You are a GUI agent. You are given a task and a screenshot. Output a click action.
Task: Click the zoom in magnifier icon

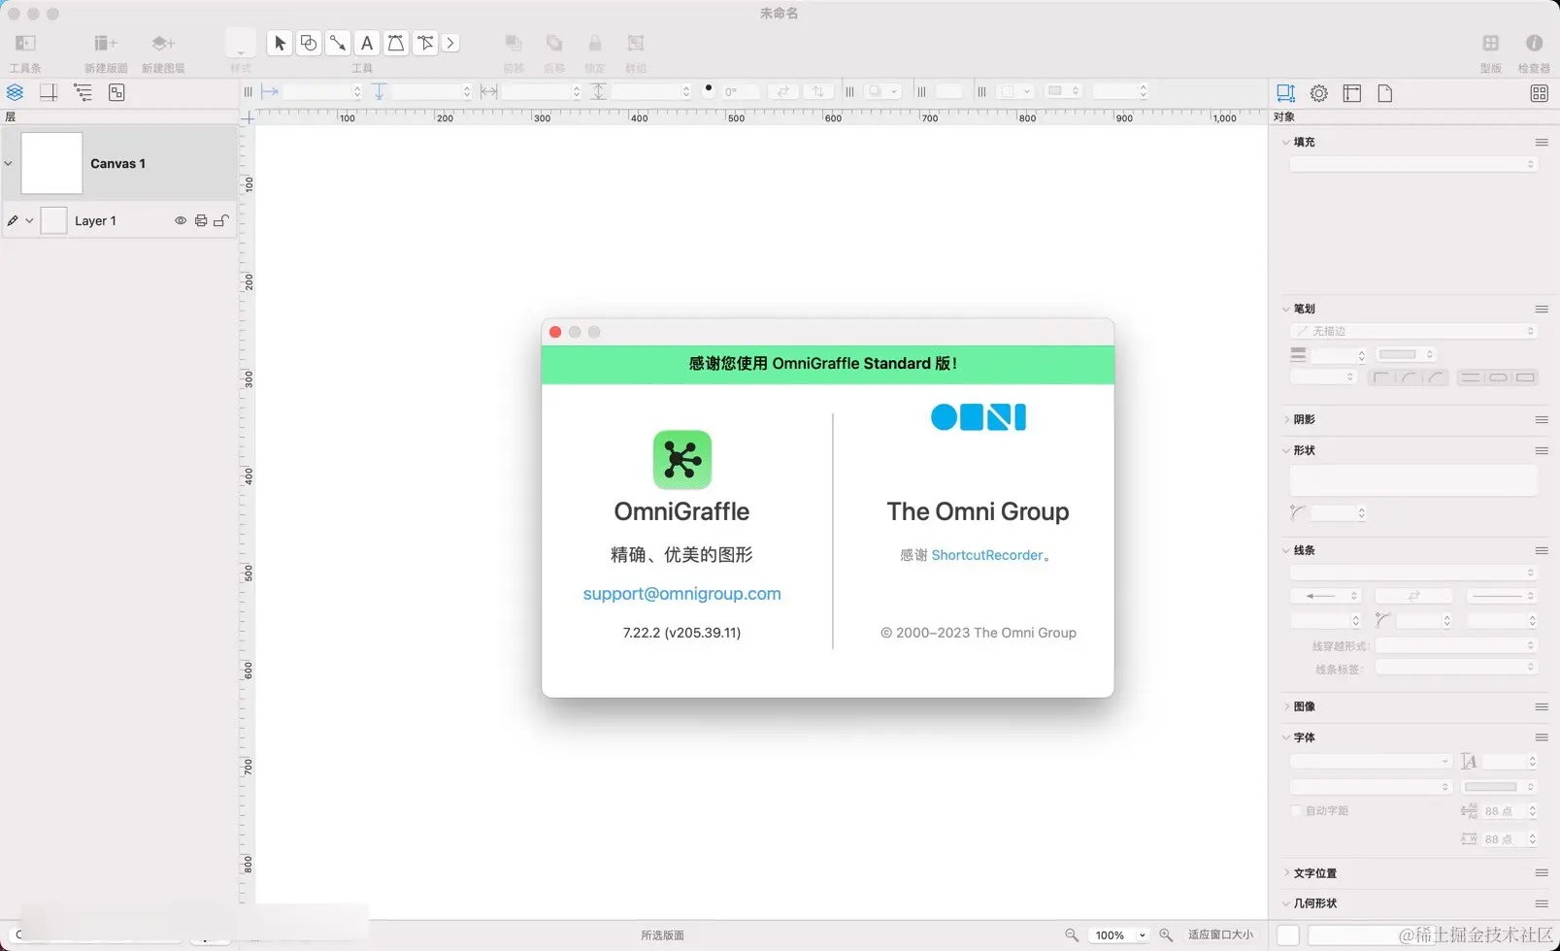(1166, 935)
